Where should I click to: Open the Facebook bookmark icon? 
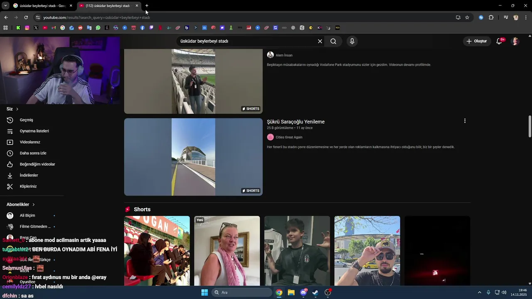(143, 28)
